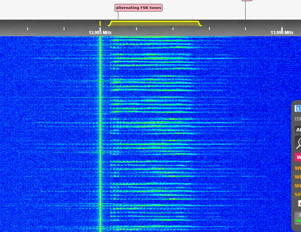Click the zoom magnifier icon in control panel
This screenshot has height=232, width=301.
tap(298, 143)
